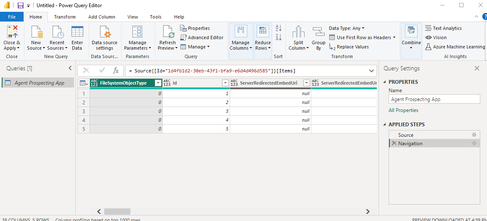Collapse the APPLIED STEPS section
This screenshot has width=487, height=221.
tap(385, 125)
